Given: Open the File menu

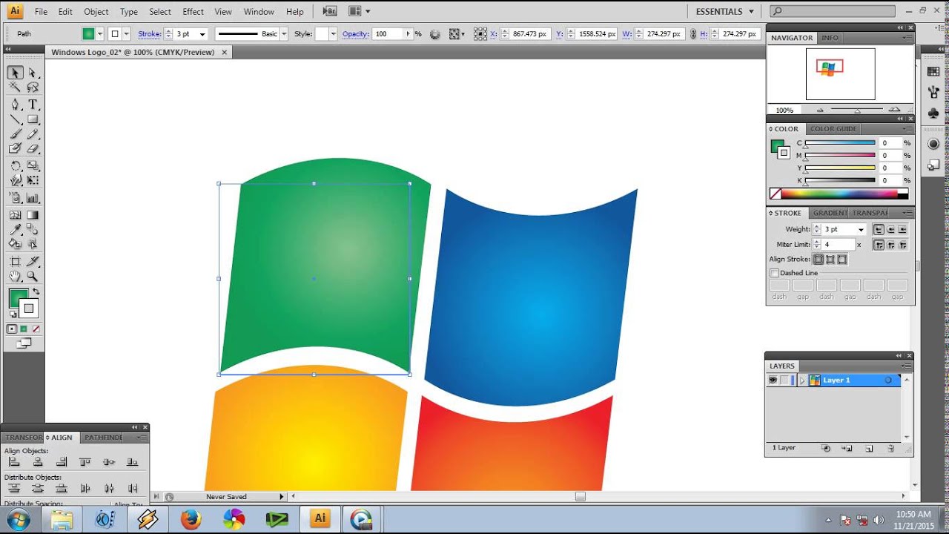Looking at the screenshot, I should [x=41, y=12].
